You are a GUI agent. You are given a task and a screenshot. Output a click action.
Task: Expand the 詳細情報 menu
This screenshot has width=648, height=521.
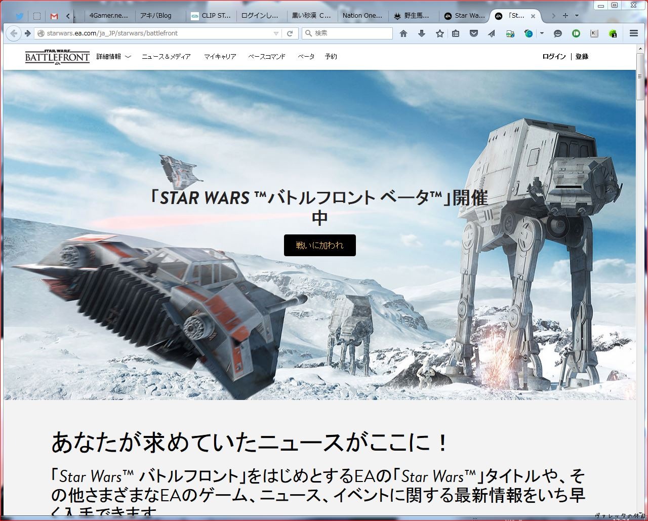[113, 57]
